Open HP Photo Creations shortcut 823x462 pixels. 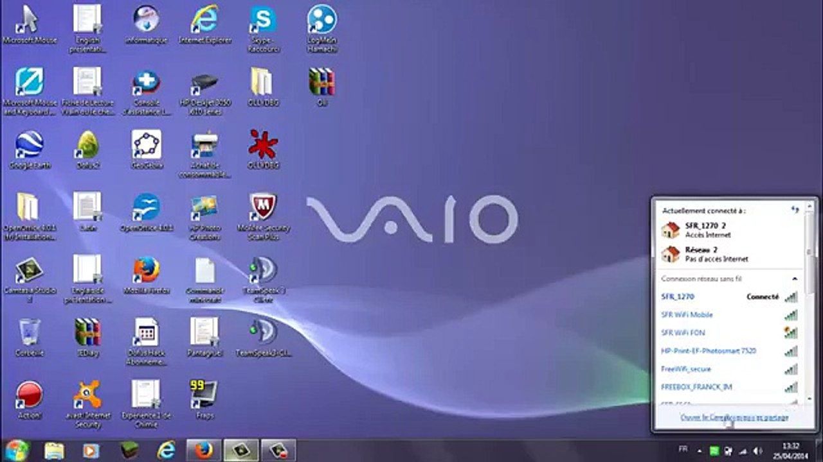(x=204, y=216)
